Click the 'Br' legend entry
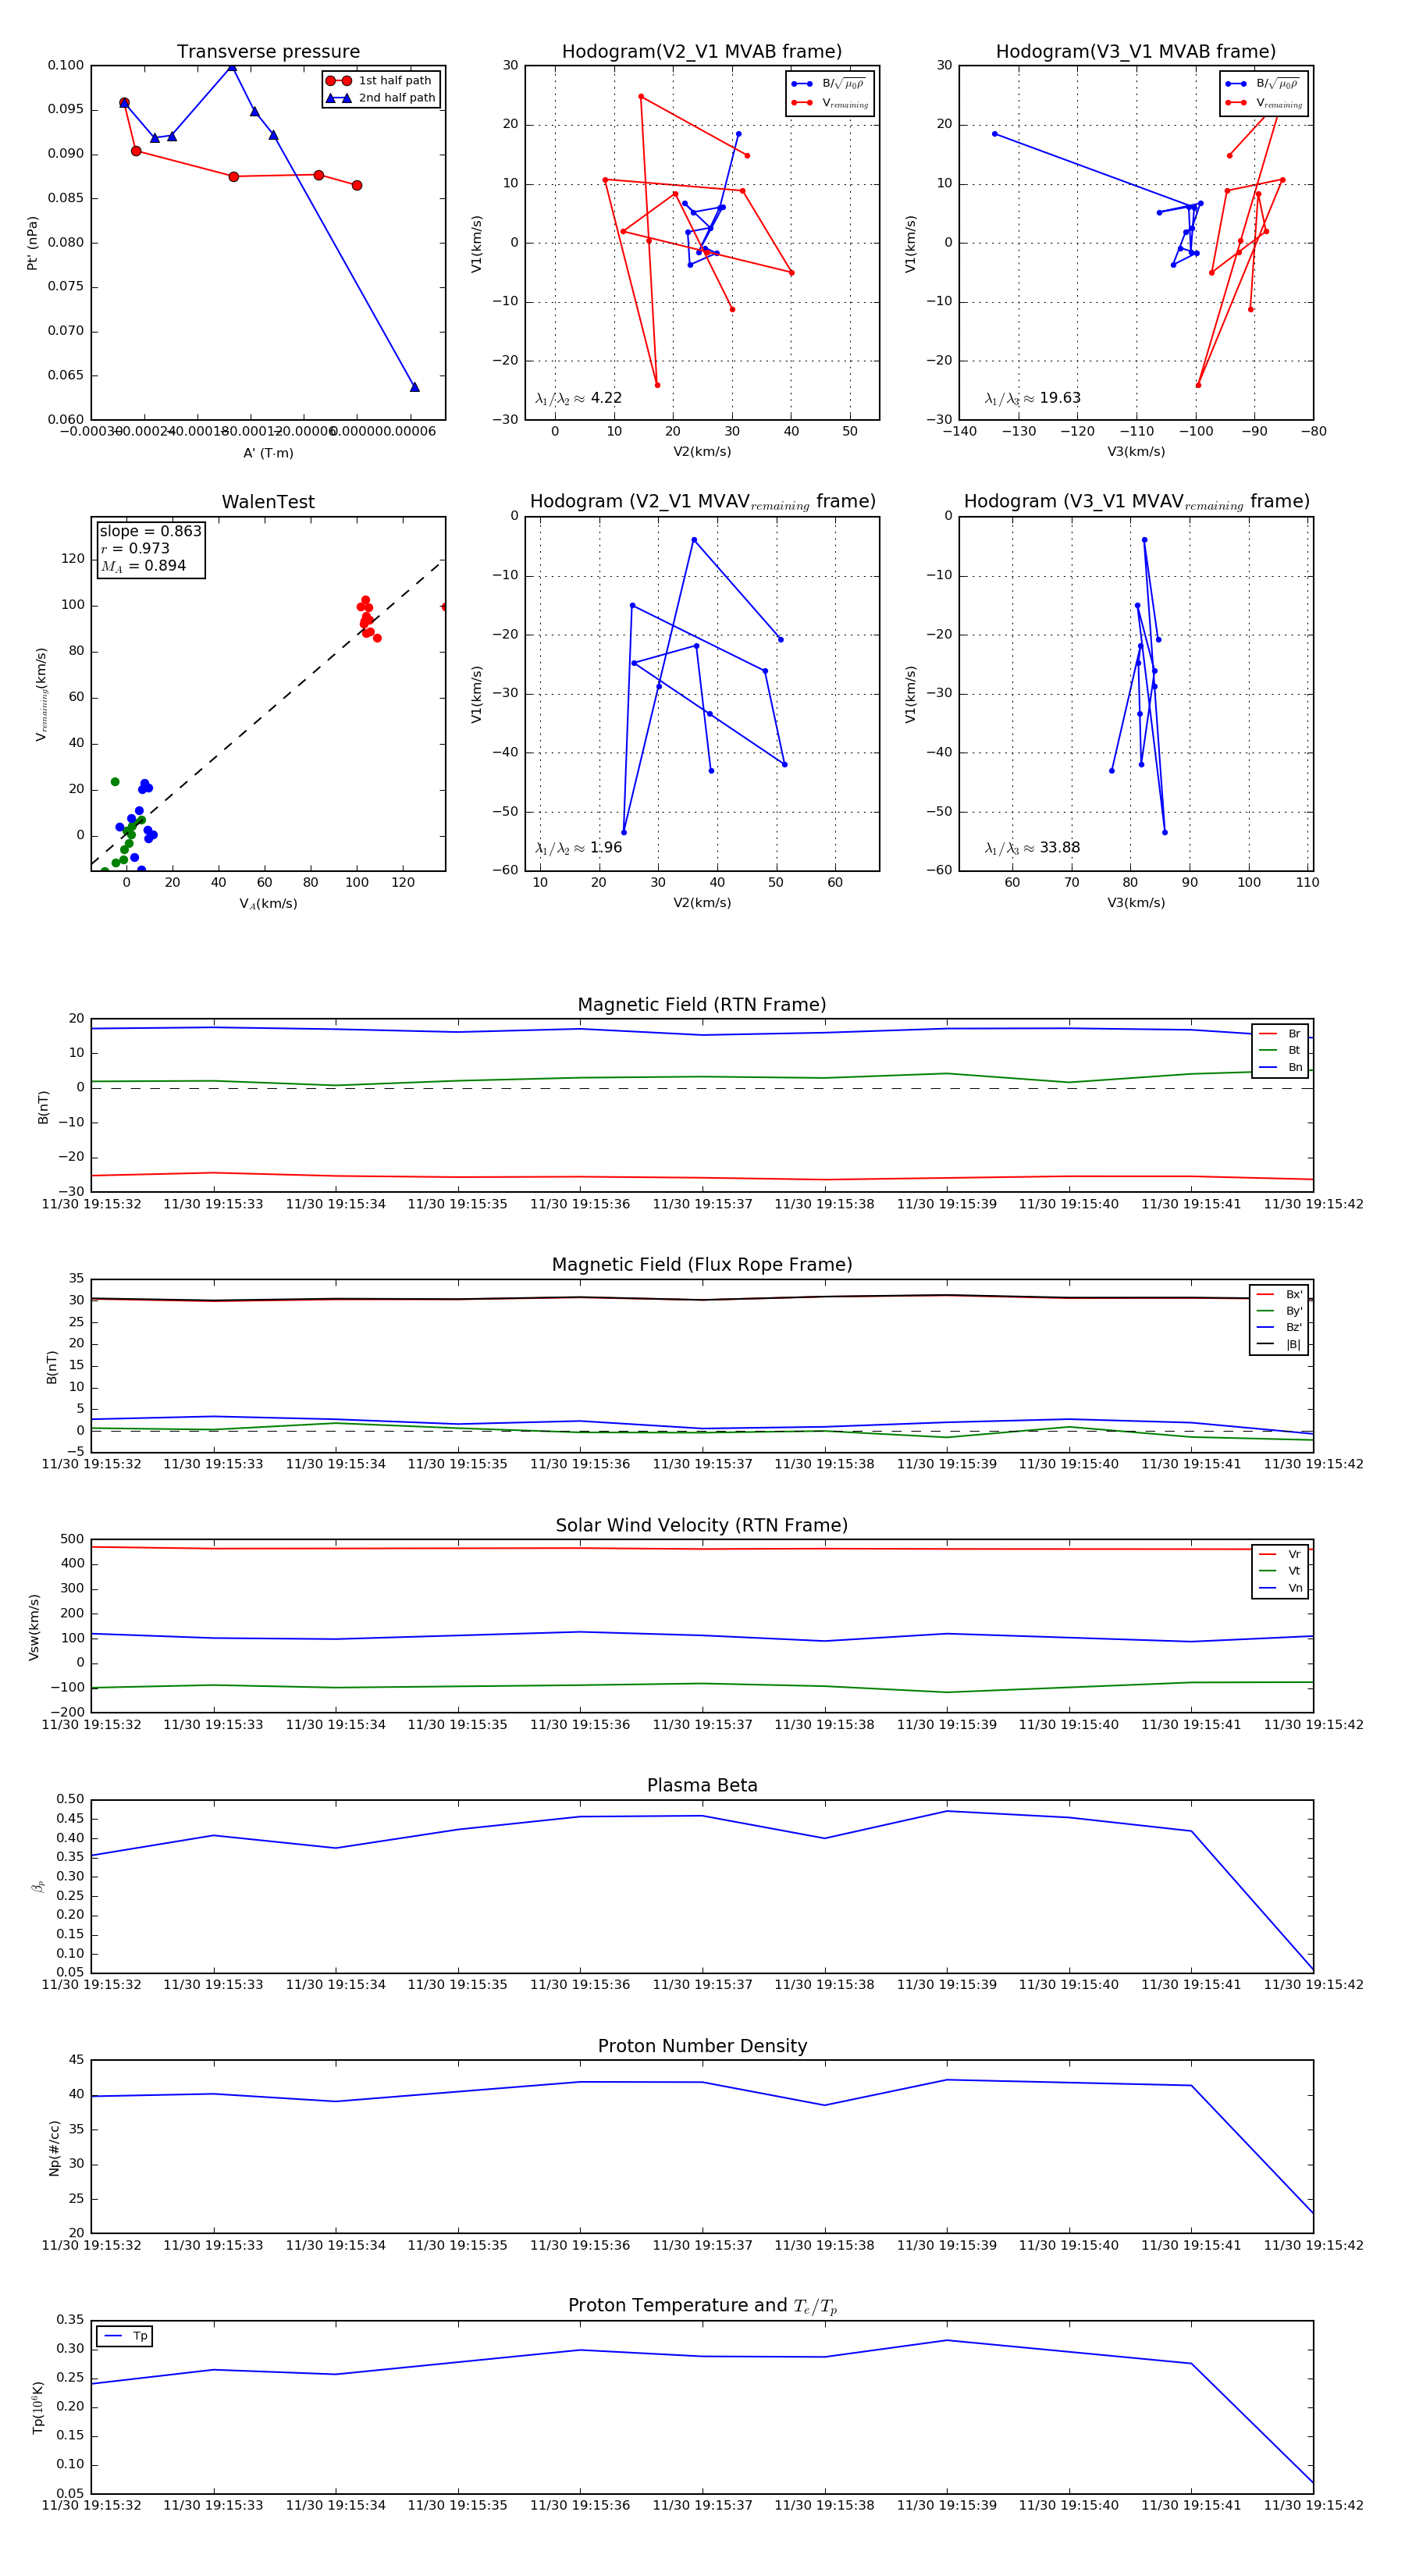The width and height of the screenshot is (1405, 2576). [x=1280, y=1034]
